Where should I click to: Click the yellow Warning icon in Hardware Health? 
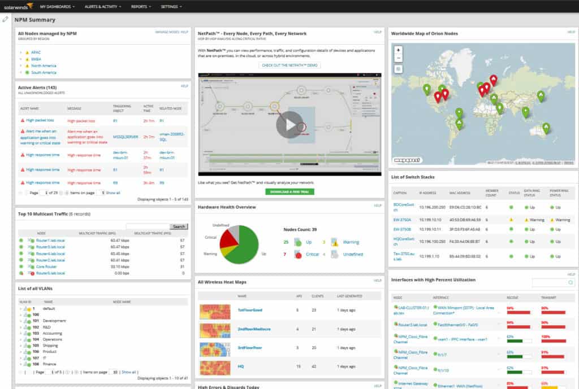[335, 242]
